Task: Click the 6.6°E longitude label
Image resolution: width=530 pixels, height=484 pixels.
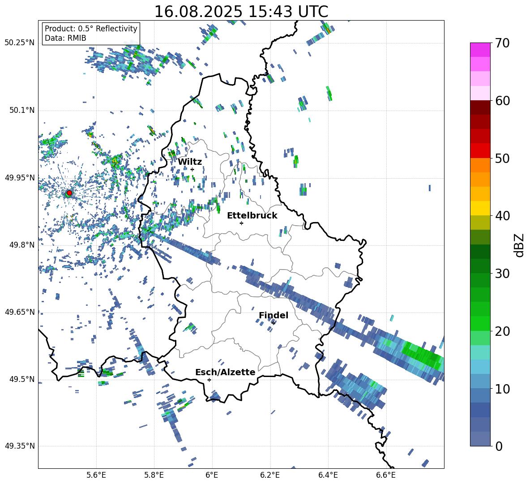Action: pos(386,475)
